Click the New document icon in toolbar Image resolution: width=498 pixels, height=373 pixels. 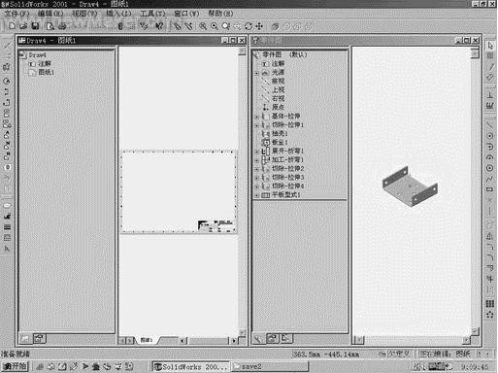point(12,26)
